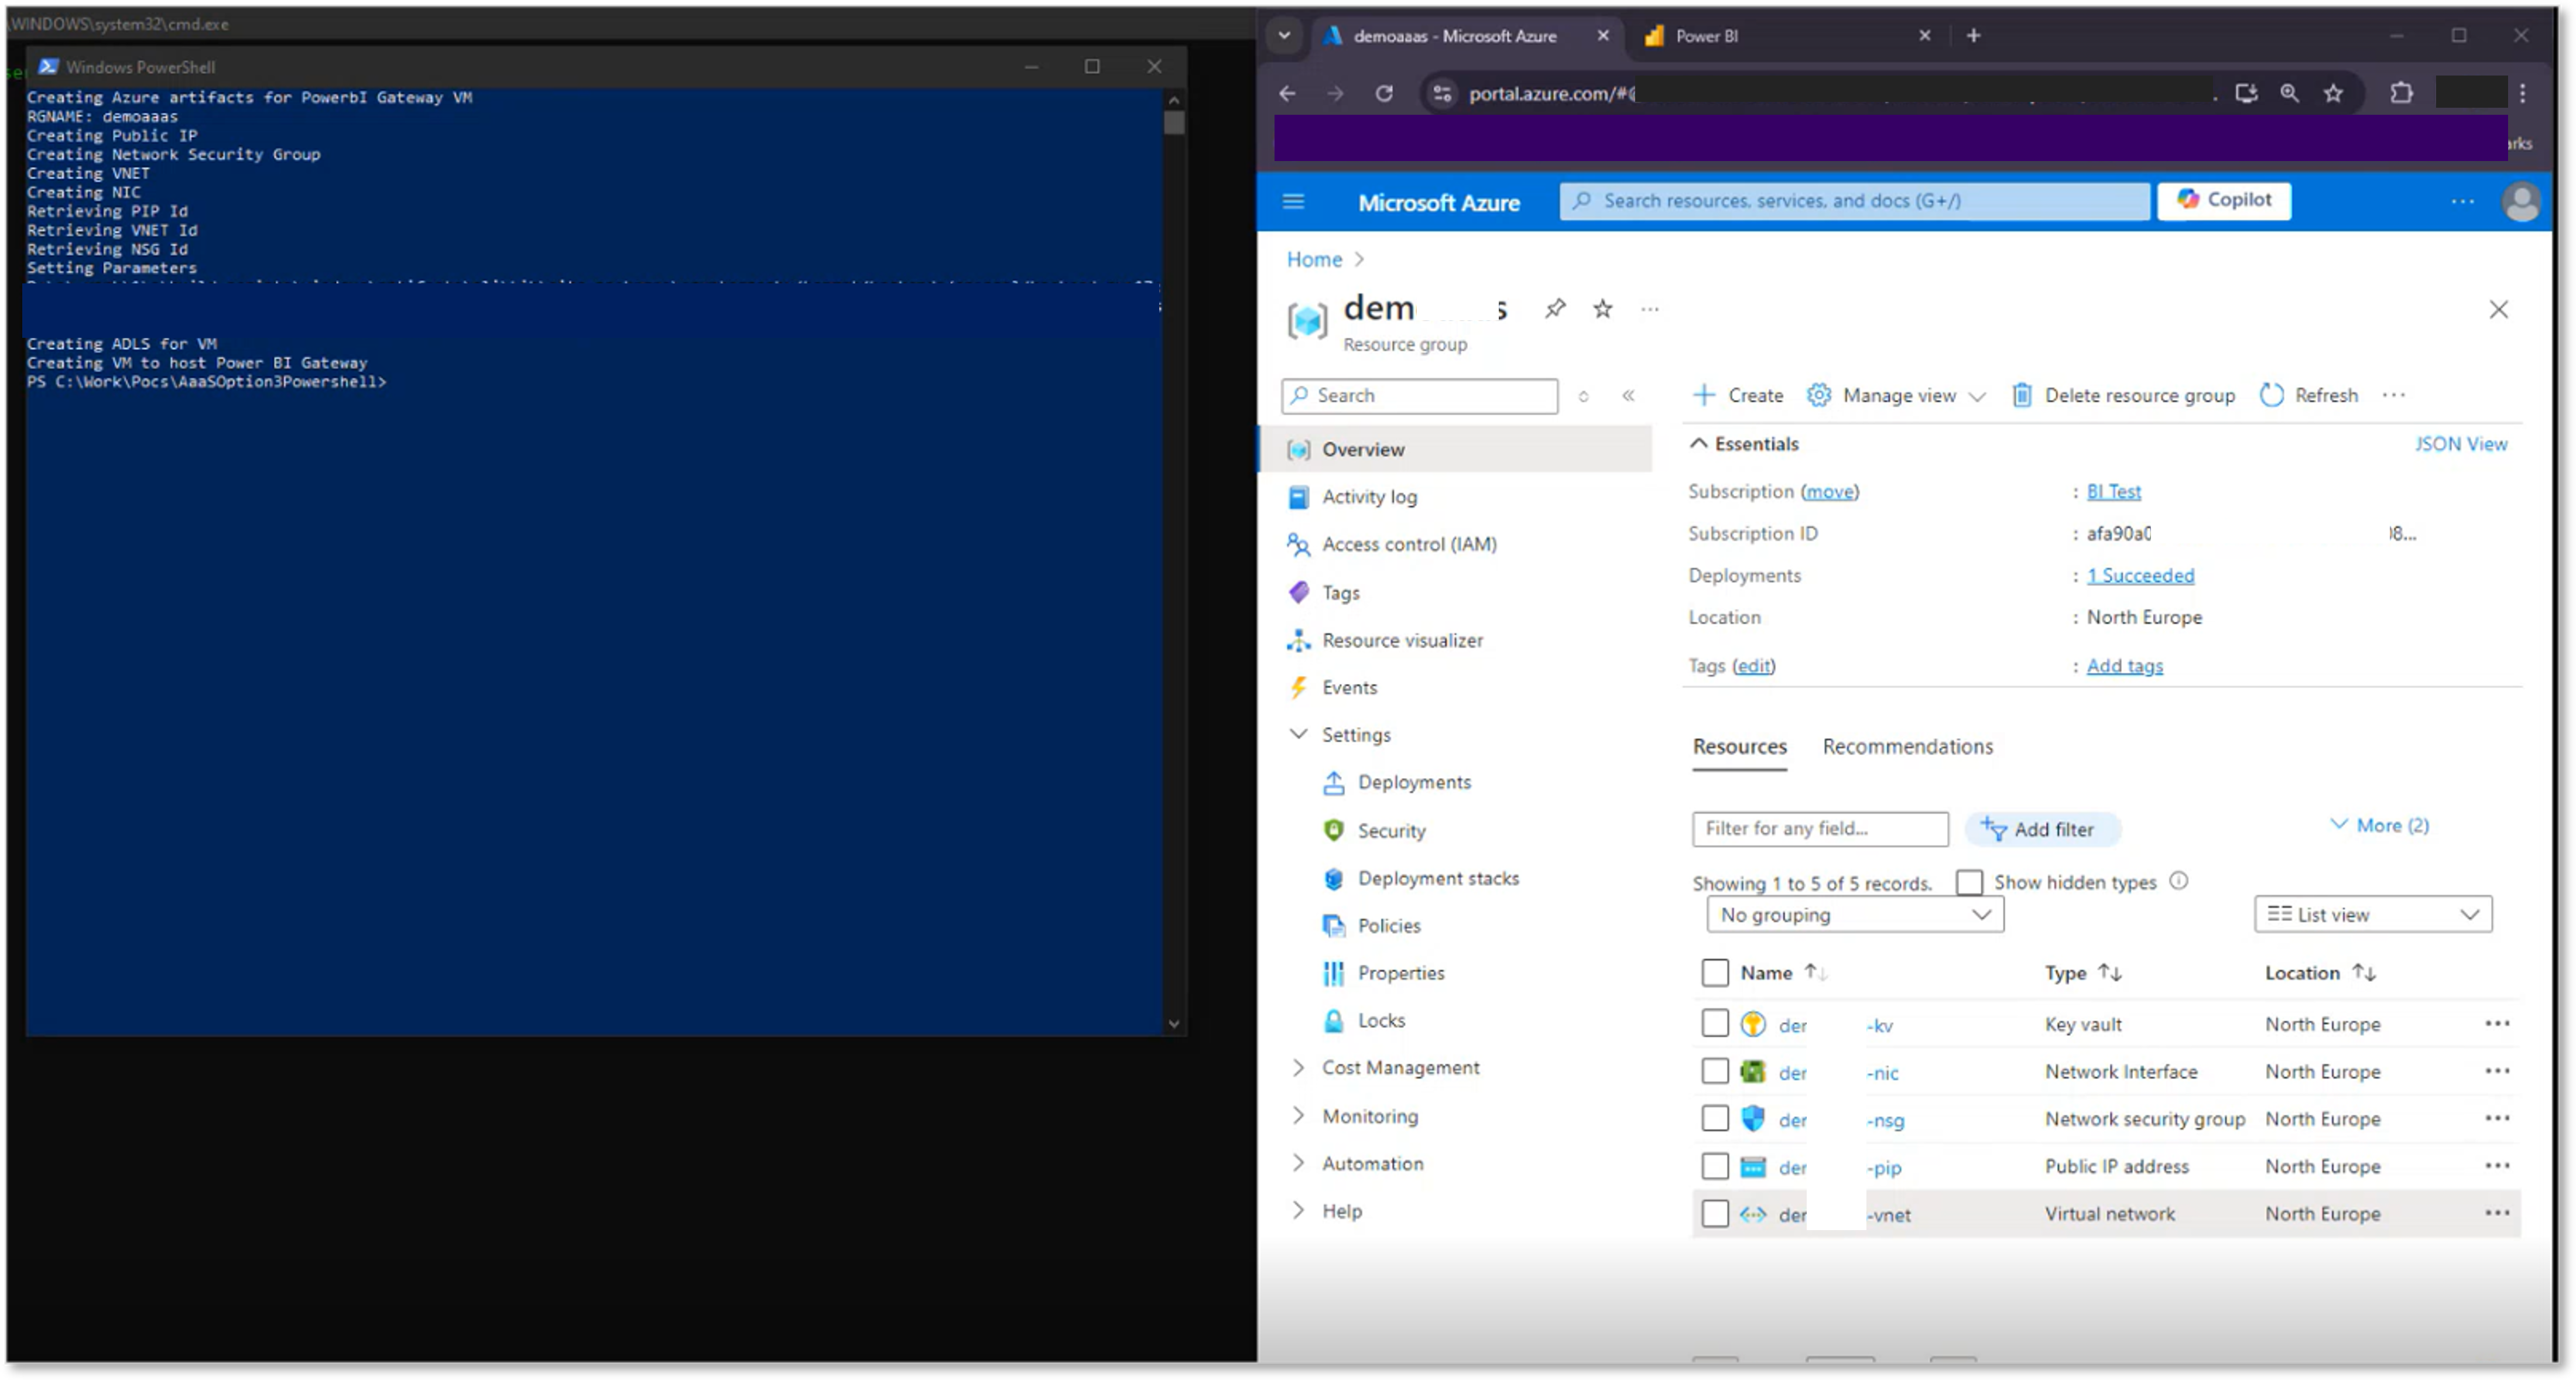Reload the Azure portal page
2576x1380 pixels.
tap(1384, 93)
